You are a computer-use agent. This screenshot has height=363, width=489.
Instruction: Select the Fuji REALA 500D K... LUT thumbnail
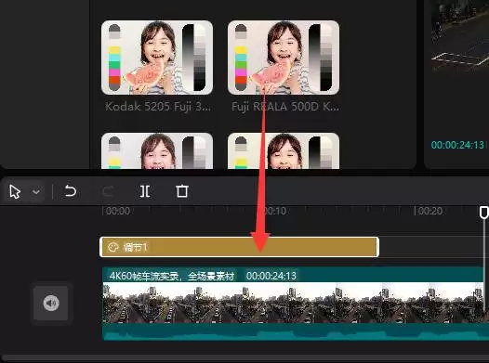tap(284, 58)
